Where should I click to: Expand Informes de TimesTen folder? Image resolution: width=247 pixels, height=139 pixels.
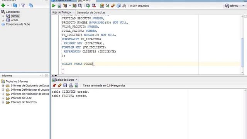click(3, 102)
